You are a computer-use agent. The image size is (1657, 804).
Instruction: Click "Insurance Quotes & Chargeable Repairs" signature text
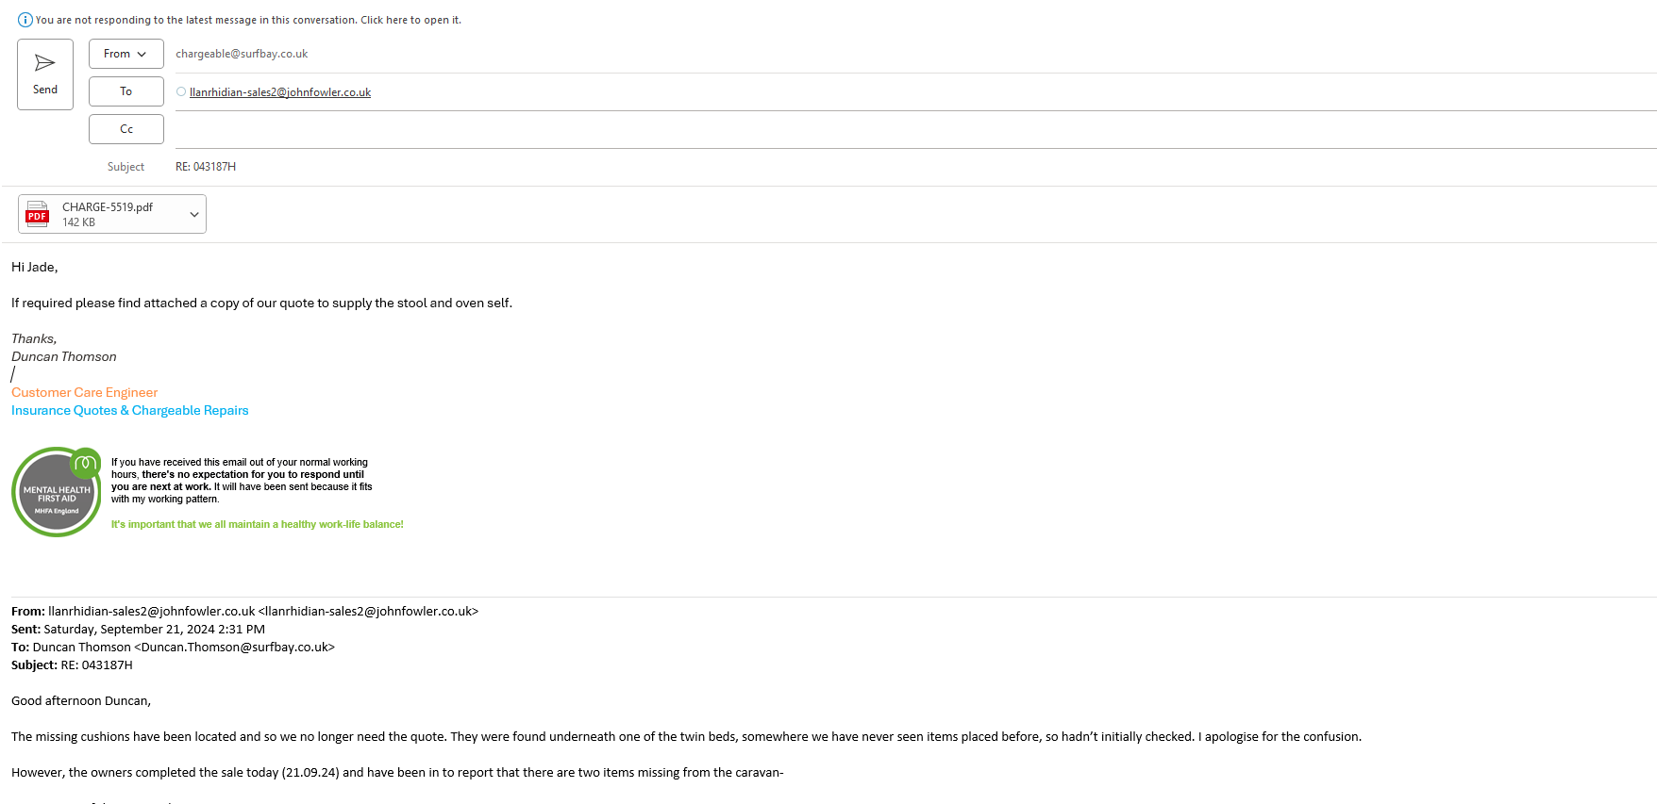pyautogui.click(x=130, y=411)
